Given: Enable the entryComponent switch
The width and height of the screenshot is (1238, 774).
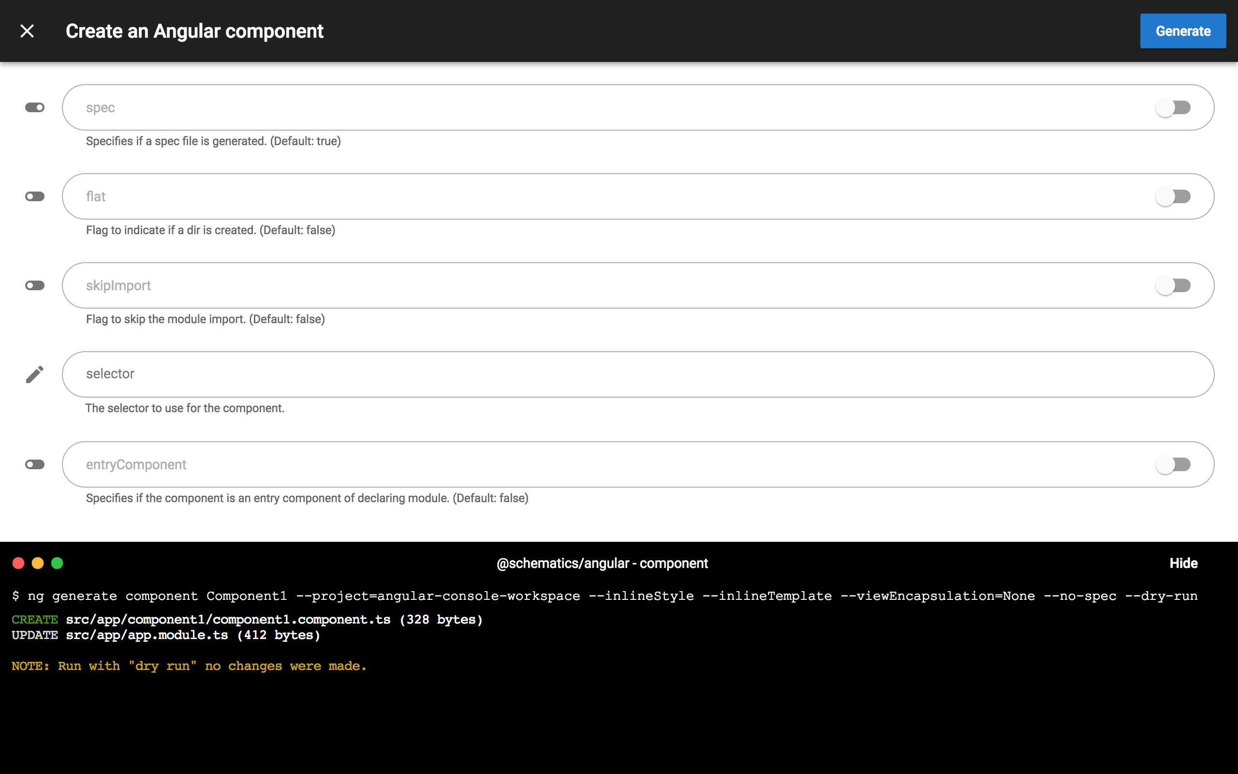Looking at the screenshot, I should (1173, 464).
